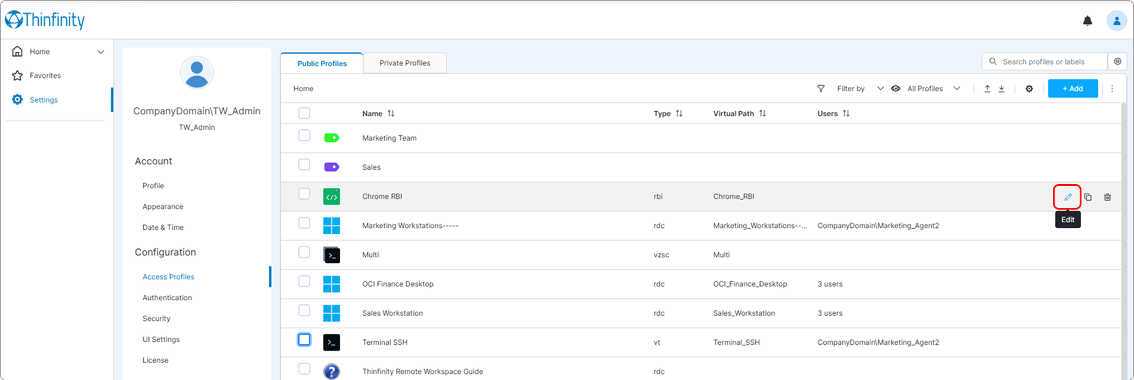
Task: Sort by Users column arrows
Action: 846,113
